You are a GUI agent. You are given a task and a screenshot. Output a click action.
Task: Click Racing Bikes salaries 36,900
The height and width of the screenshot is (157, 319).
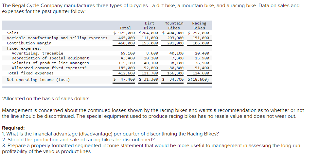(202, 63)
